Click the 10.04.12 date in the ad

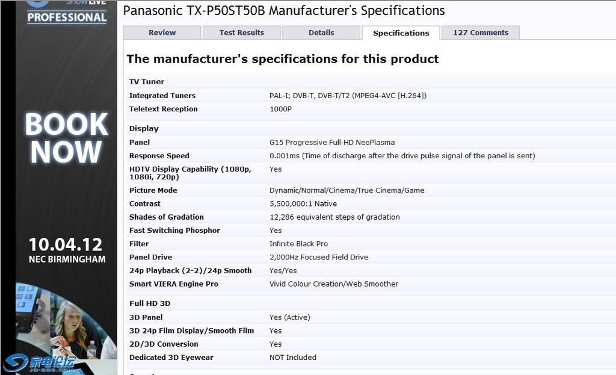point(66,244)
